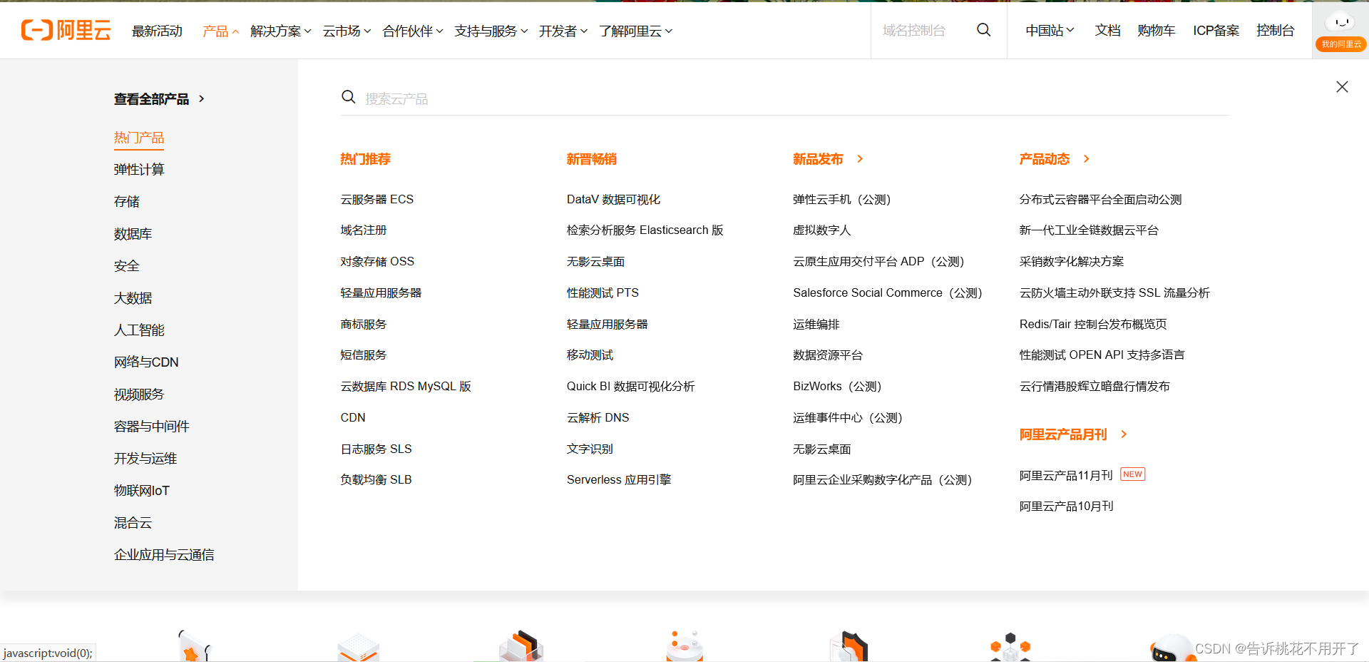1369x662 pixels.
Task: Select the 企业应用与云通信 category
Action: tap(164, 555)
